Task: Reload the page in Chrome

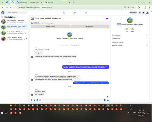Action: [x=11, y=7]
